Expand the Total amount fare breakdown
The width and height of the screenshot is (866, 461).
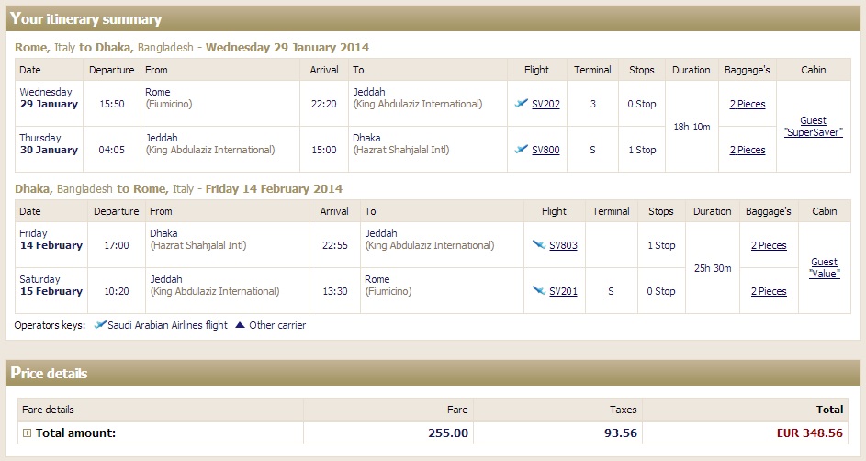pyautogui.click(x=27, y=433)
